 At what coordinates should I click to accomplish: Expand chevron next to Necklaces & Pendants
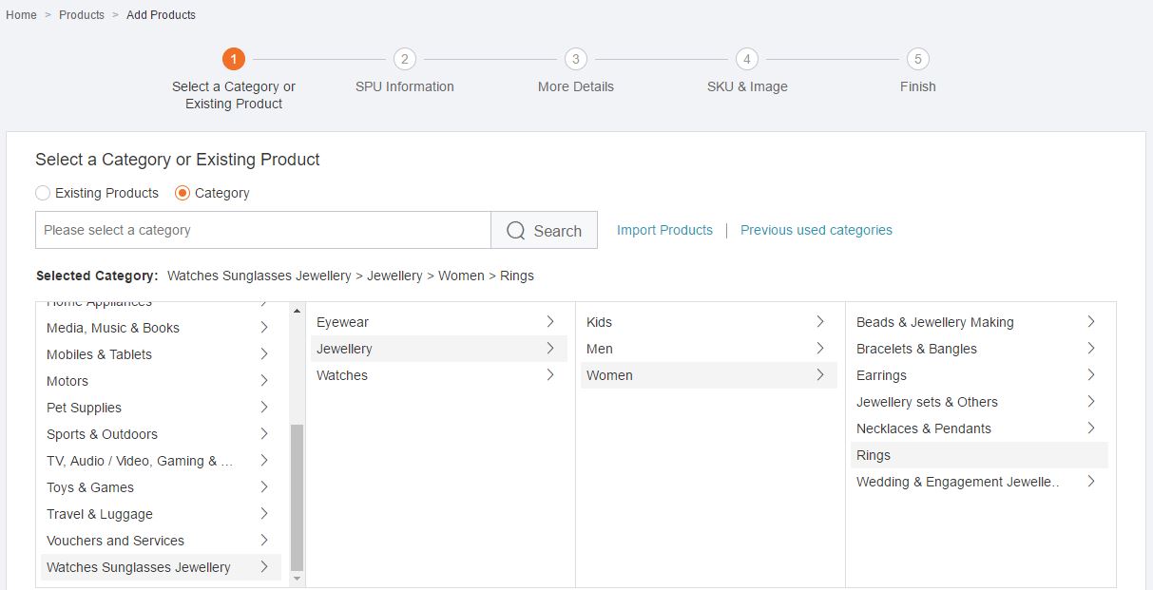point(1091,428)
